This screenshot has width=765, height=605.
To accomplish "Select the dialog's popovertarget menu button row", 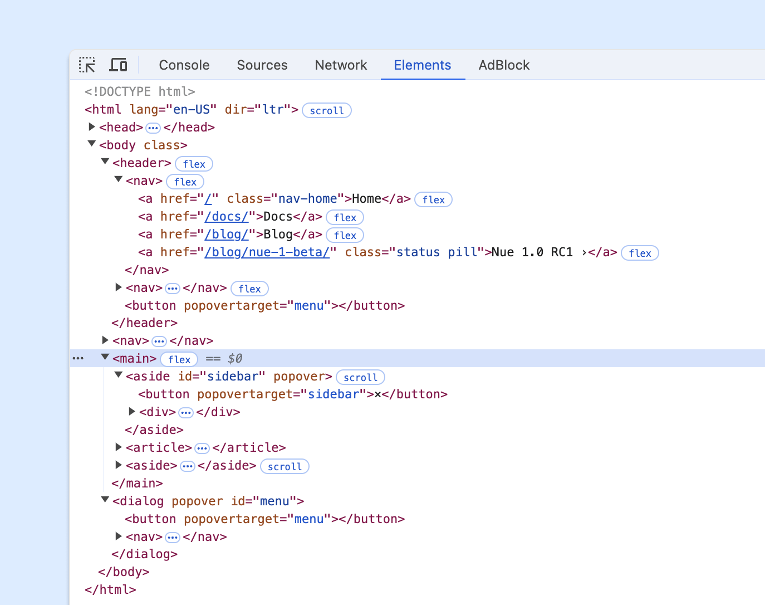I will pos(264,519).
